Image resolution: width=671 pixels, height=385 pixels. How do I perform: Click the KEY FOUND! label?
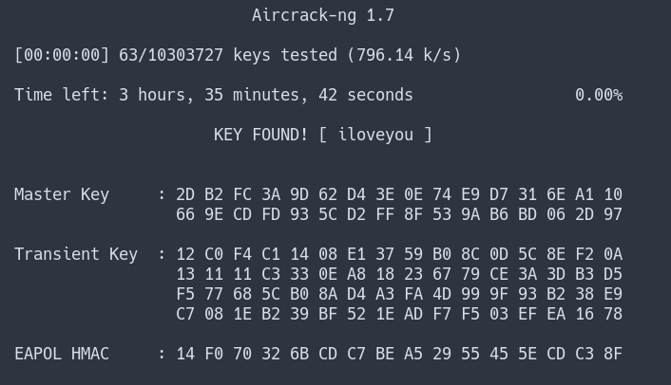[x=260, y=135]
